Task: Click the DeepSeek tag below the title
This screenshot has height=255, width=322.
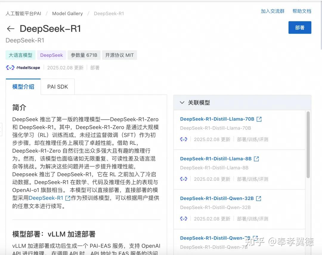Action: 51,55
